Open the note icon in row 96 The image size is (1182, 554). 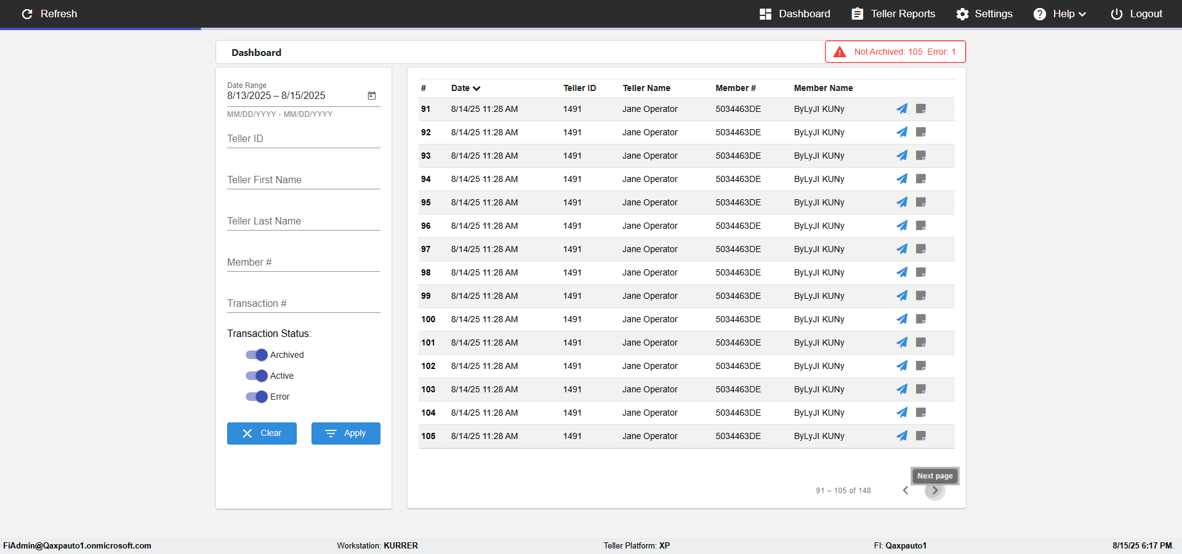921,226
